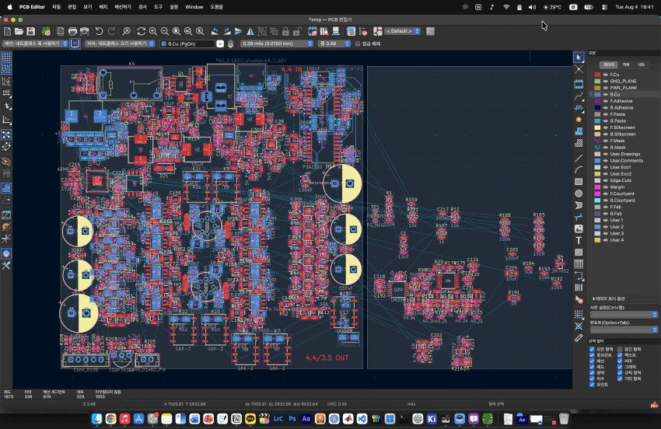Open Google Chrome from the Dock

coord(110,419)
